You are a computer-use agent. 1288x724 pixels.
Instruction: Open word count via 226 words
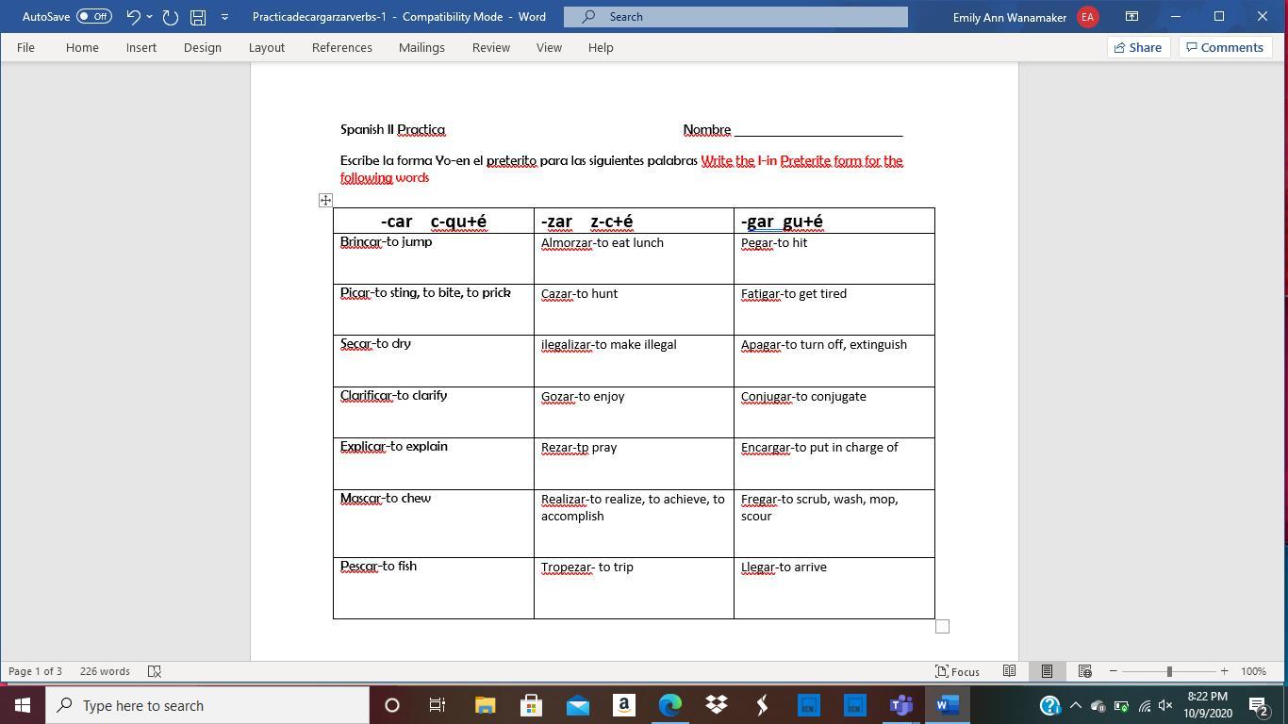(105, 671)
